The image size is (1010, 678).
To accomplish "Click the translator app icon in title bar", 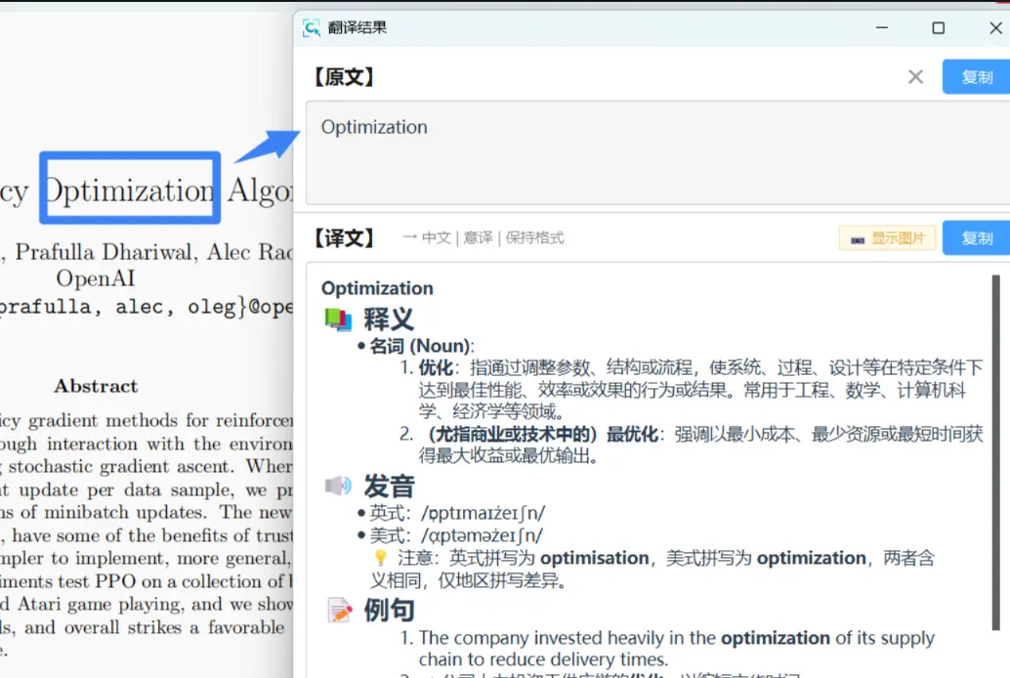I will (312, 28).
